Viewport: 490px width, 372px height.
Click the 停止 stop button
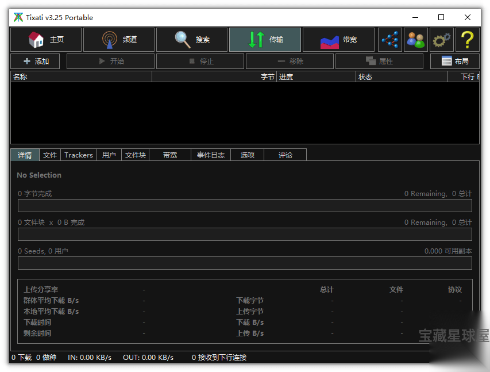click(x=200, y=62)
